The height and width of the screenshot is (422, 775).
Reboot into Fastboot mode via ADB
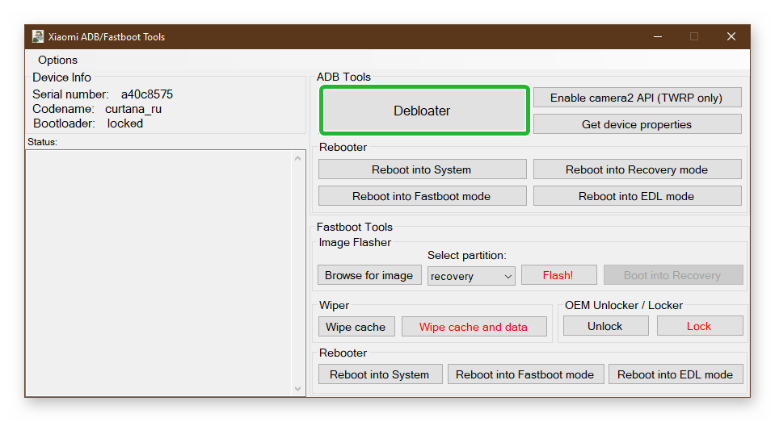pos(421,196)
